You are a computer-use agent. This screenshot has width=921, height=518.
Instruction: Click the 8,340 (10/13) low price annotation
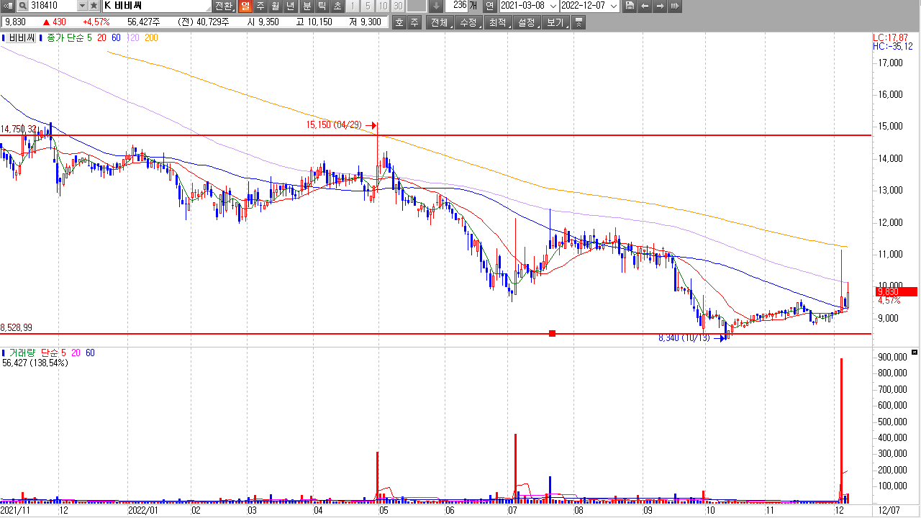click(686, 337)
